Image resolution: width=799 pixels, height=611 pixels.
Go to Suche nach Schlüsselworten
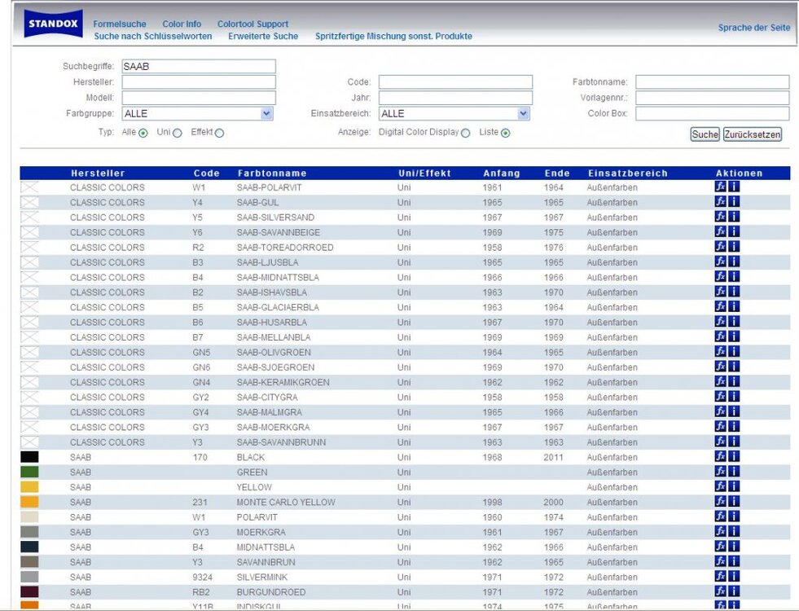(x=153, y=36)
